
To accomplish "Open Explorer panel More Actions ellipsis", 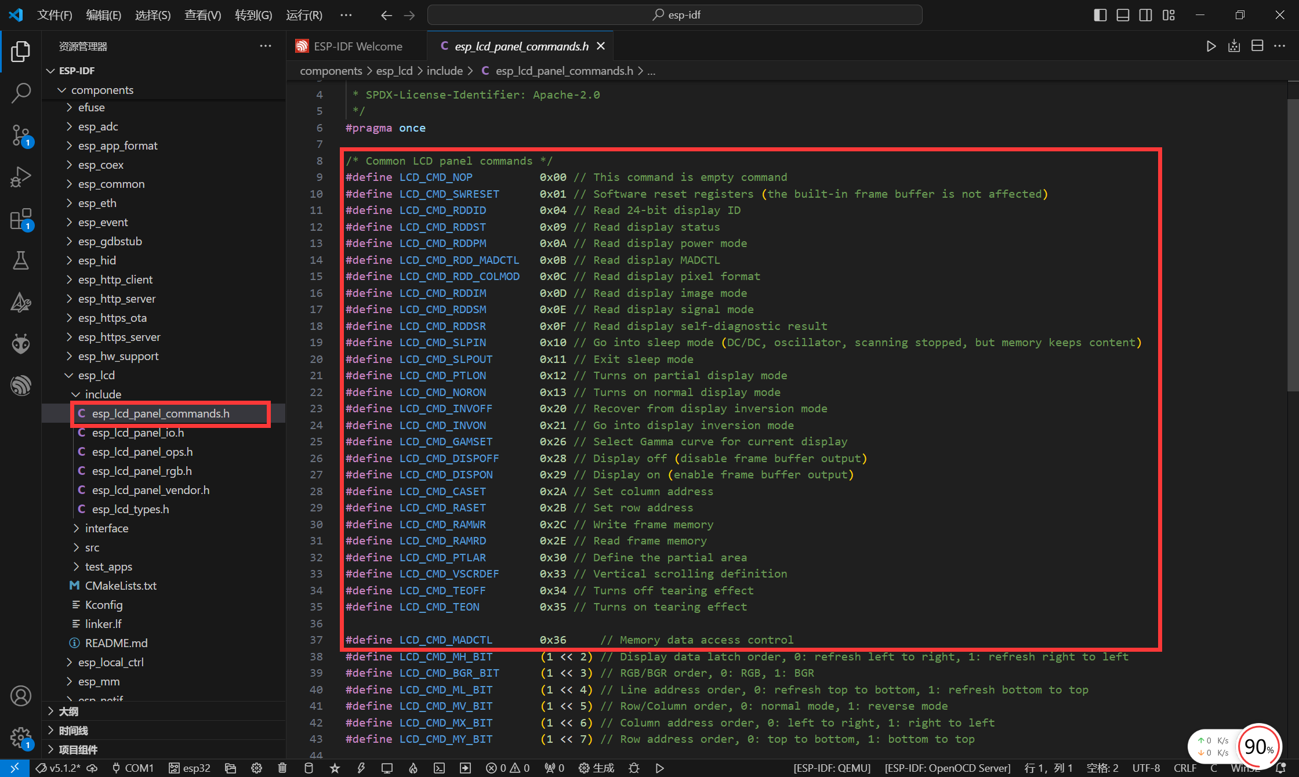I will point(266,46).
